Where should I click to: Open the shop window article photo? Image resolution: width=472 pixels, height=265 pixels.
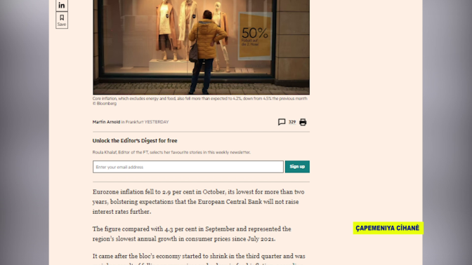point(201,47)
